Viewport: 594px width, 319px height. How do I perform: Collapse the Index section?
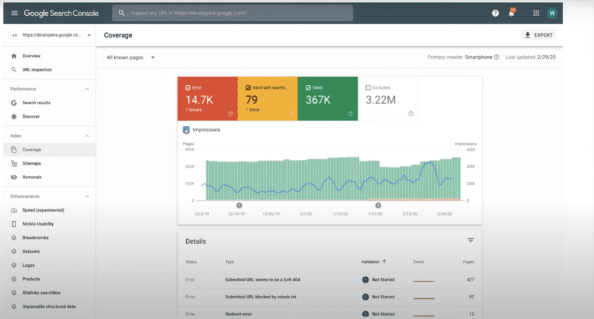coord(87,136)
